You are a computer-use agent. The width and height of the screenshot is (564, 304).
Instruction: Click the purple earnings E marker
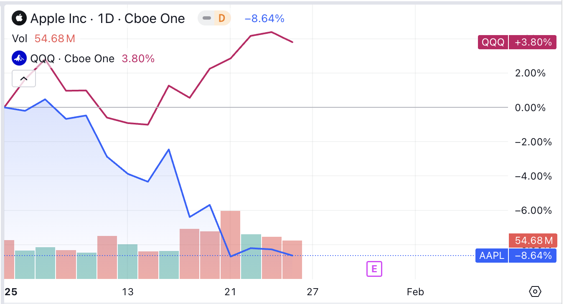(x=374, y=269)
